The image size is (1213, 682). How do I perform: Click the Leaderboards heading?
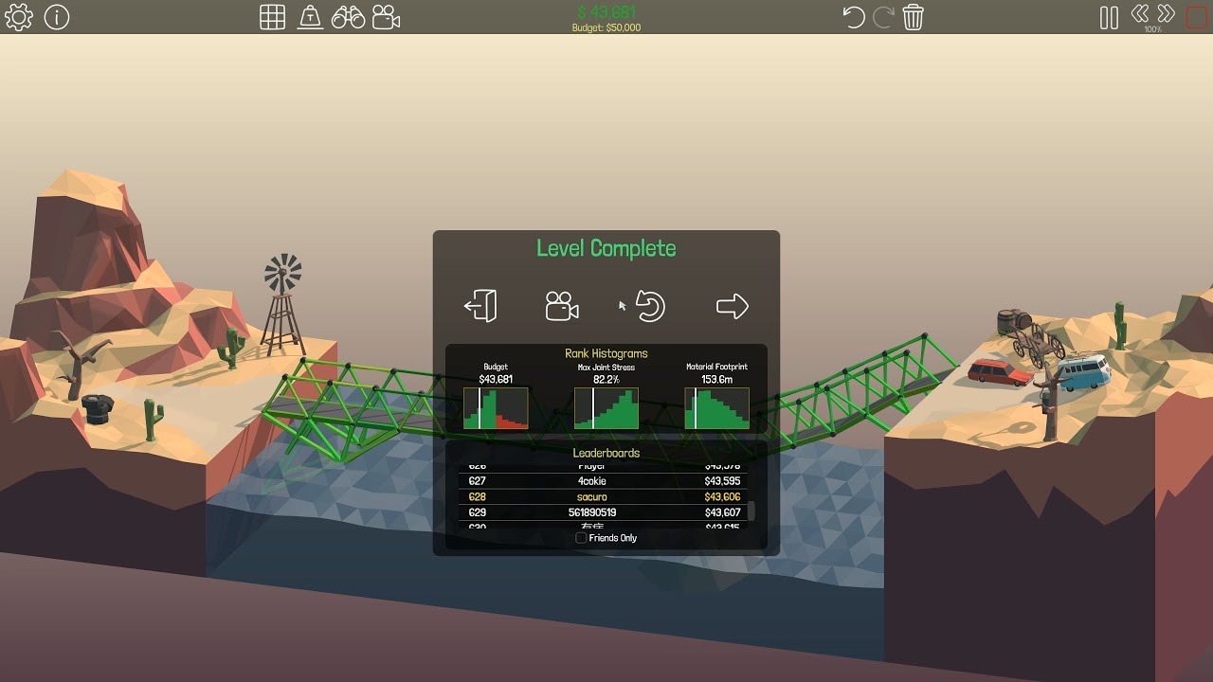tap(606, 453)
